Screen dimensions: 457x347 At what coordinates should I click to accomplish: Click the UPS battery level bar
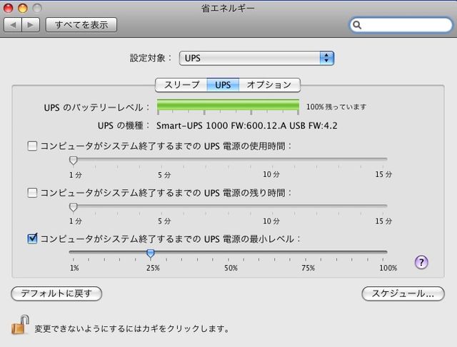point(228,106)
